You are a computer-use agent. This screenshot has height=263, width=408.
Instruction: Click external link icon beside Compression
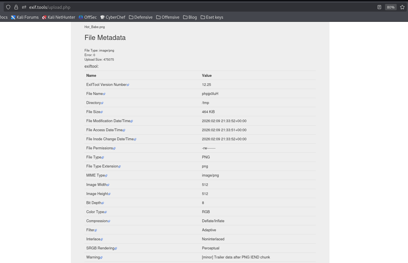click(109, 221)
